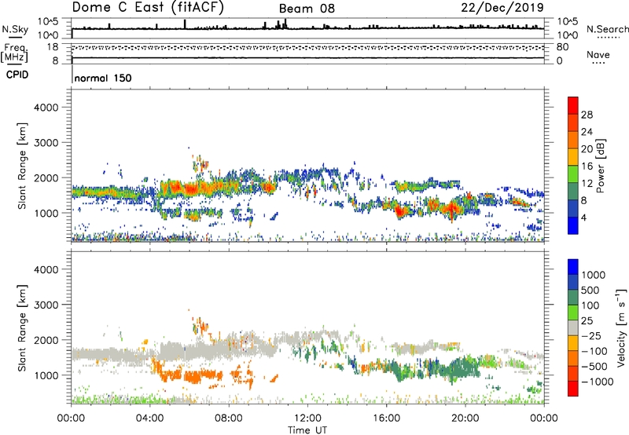Viewport: 629px width, 435px height.
Task: Click the "2000" tick of the power panel
Action: [46, 177]
